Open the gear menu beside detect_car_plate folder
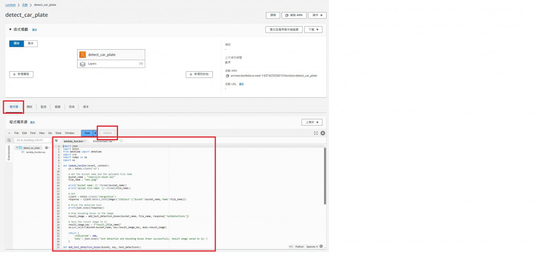Screen dimensions: 537x258 (47, 148)
